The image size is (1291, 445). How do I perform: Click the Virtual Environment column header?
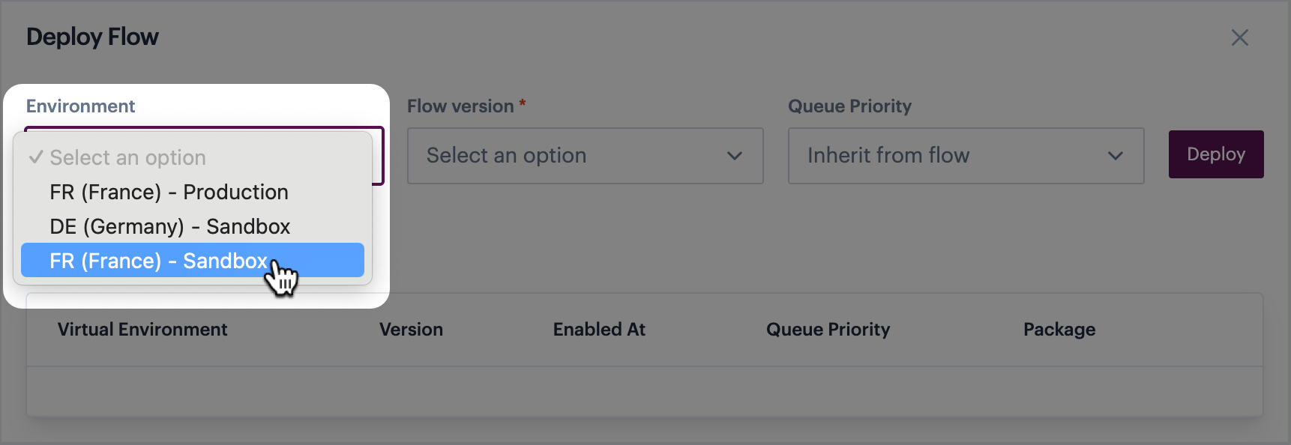(142, 330)
